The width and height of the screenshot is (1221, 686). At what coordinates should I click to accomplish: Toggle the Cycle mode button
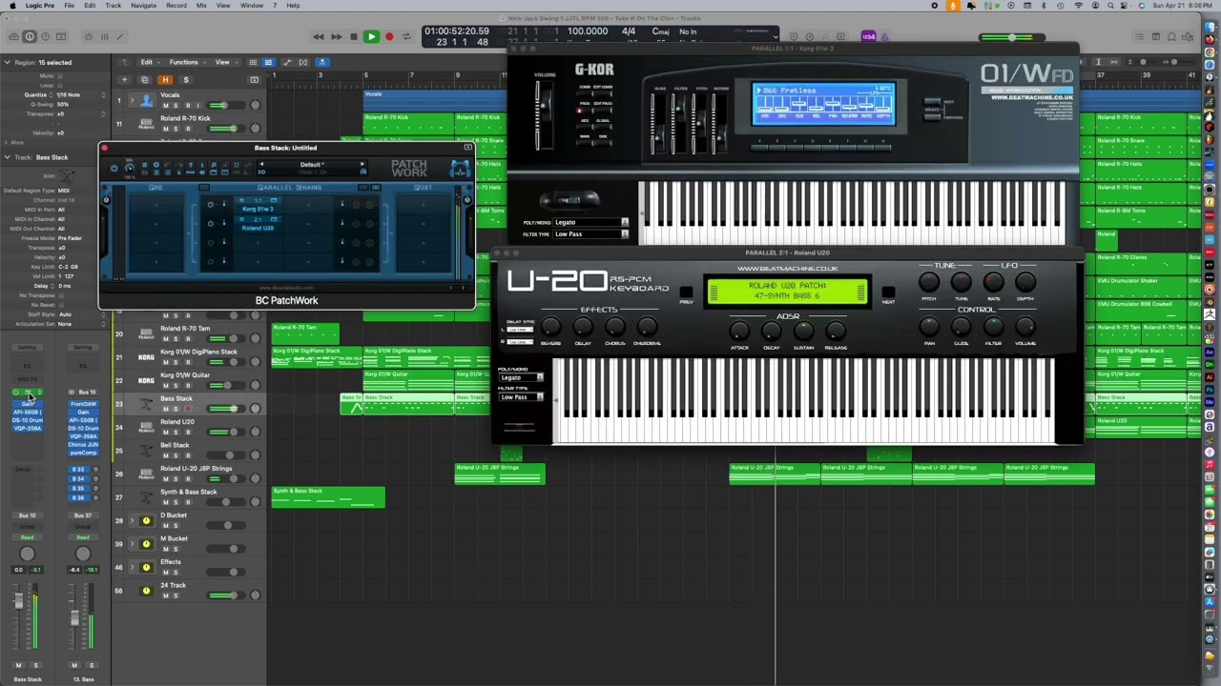coord(406,36)
